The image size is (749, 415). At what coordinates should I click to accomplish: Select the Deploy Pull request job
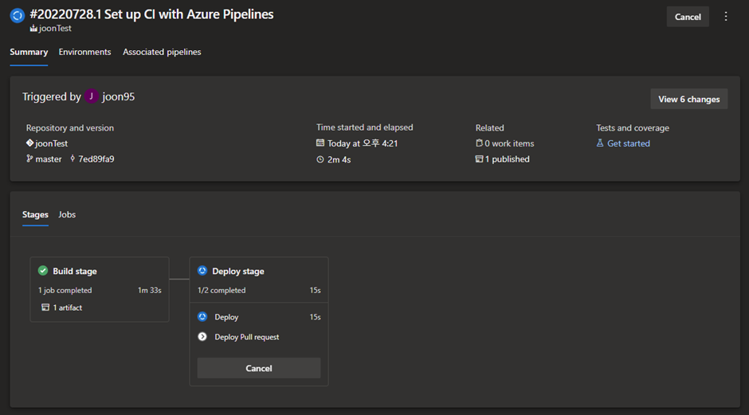click(x=246, y=337)
